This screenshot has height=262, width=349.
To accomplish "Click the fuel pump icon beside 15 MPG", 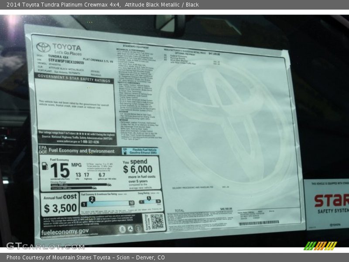I will coord(45,166).
